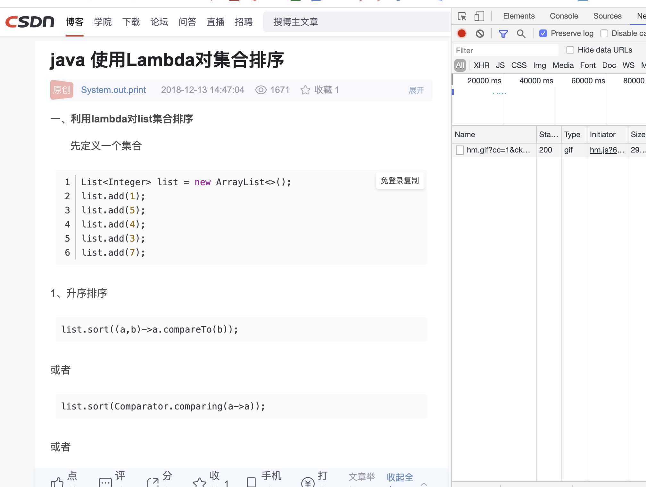This screenshot has height=487, width=646.
Task: Switch to the Console tab
Action: 564,16
